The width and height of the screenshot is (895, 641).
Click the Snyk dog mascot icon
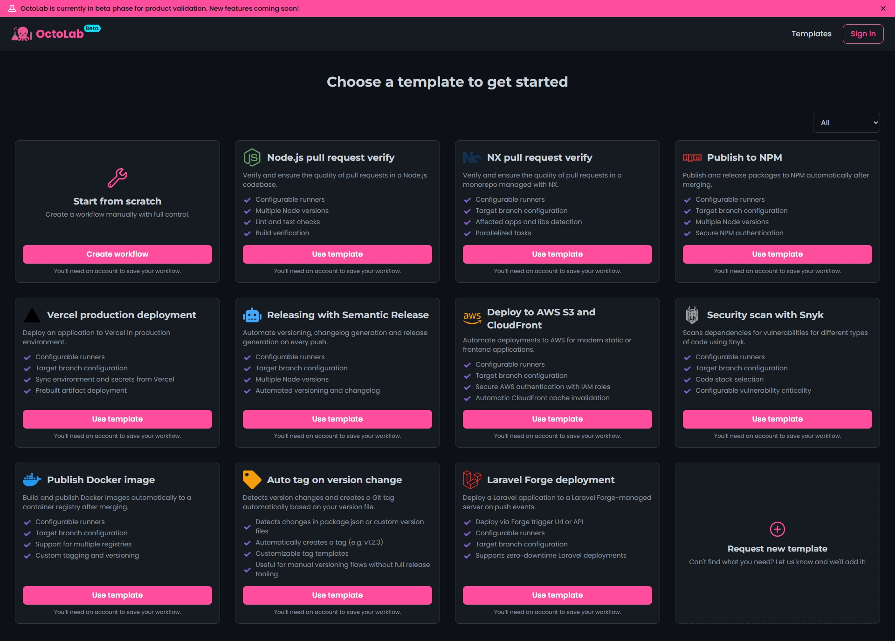[x=692, y=315]
